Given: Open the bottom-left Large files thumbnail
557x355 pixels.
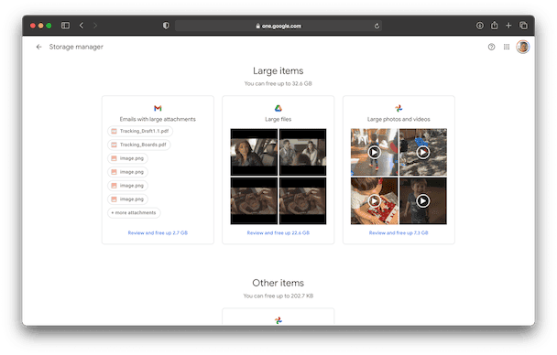Looking at the screenshot, I should point(254,201).
